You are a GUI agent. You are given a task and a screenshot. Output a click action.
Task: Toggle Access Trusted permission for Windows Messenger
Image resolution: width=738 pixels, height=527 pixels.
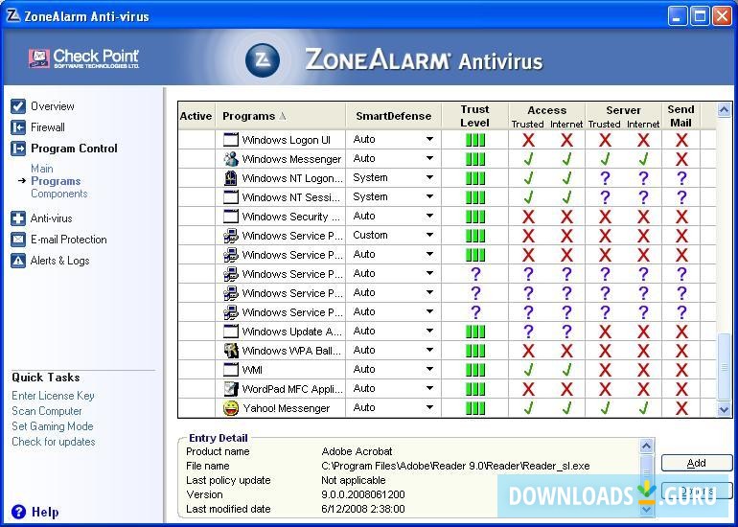click(x=528, y=159)
